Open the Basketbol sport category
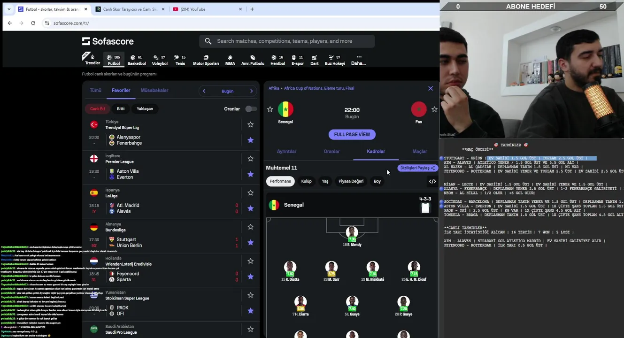The width and height of the screenshot is (624, 338). coord(137,60)
